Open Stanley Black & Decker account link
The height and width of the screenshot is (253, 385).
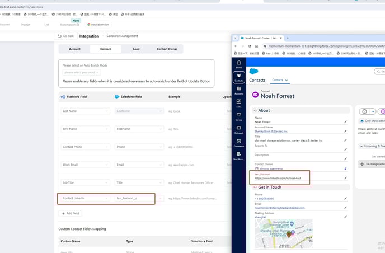[x=271, y=132]
